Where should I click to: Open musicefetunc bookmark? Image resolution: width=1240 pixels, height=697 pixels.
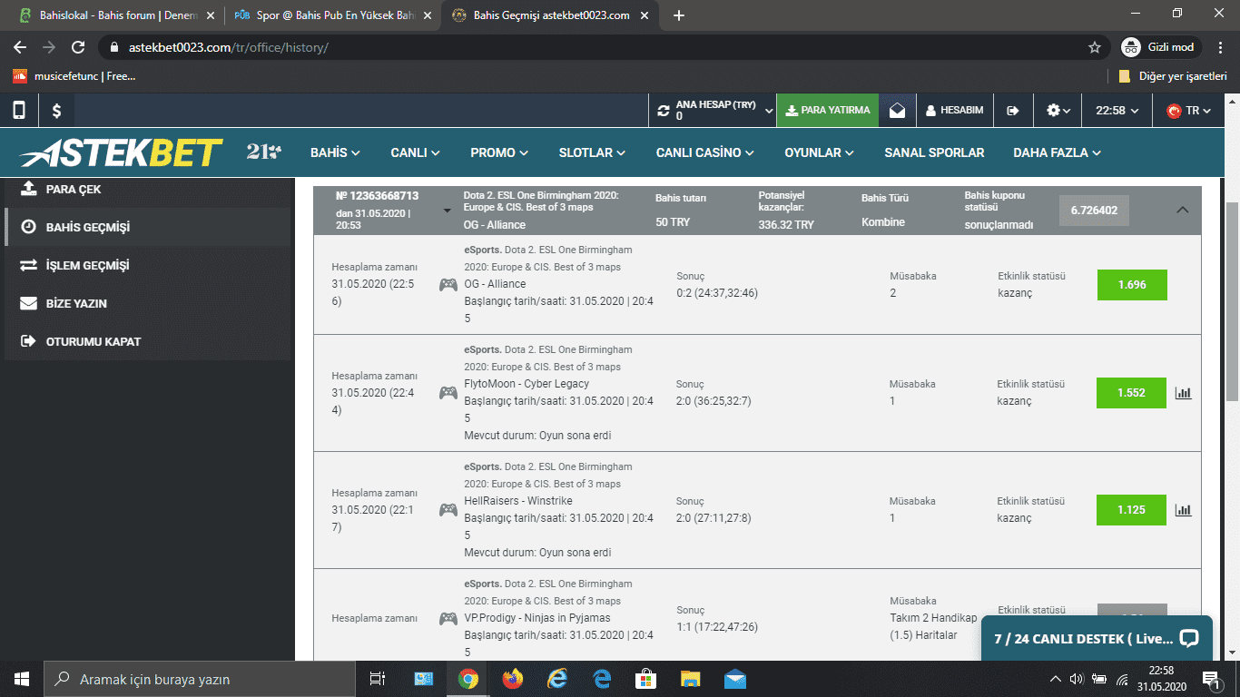74,76
